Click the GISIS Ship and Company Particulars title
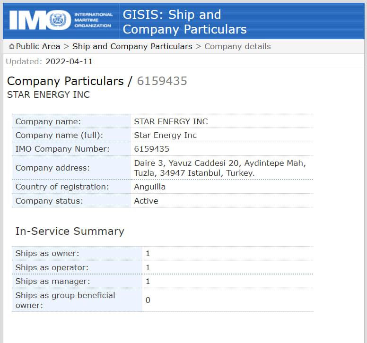This screenshot has height=343, width=367. 184,22
